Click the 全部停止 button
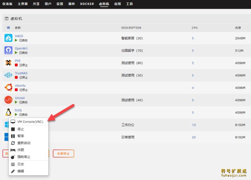The width and height of the screenshot is (251, 180). [x=63, y=153]
